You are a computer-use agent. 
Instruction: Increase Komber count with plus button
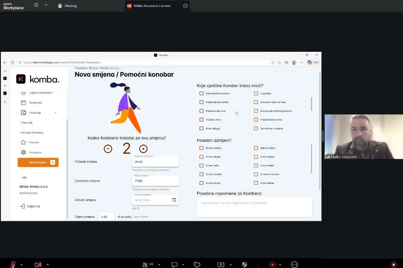144,148
